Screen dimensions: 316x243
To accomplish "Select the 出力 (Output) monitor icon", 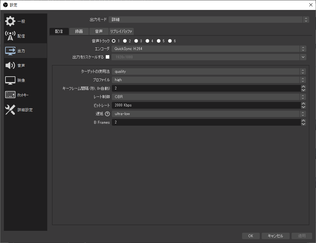I will click(x=10, y=51).
